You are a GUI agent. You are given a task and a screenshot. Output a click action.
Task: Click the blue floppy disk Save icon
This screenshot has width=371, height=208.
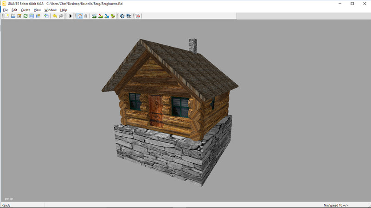click(32, 16)
